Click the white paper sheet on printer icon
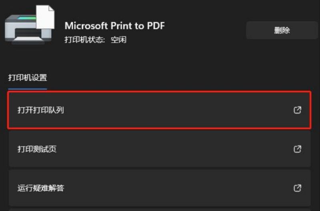This screenshot has height=211, width=320. point(45,18)
